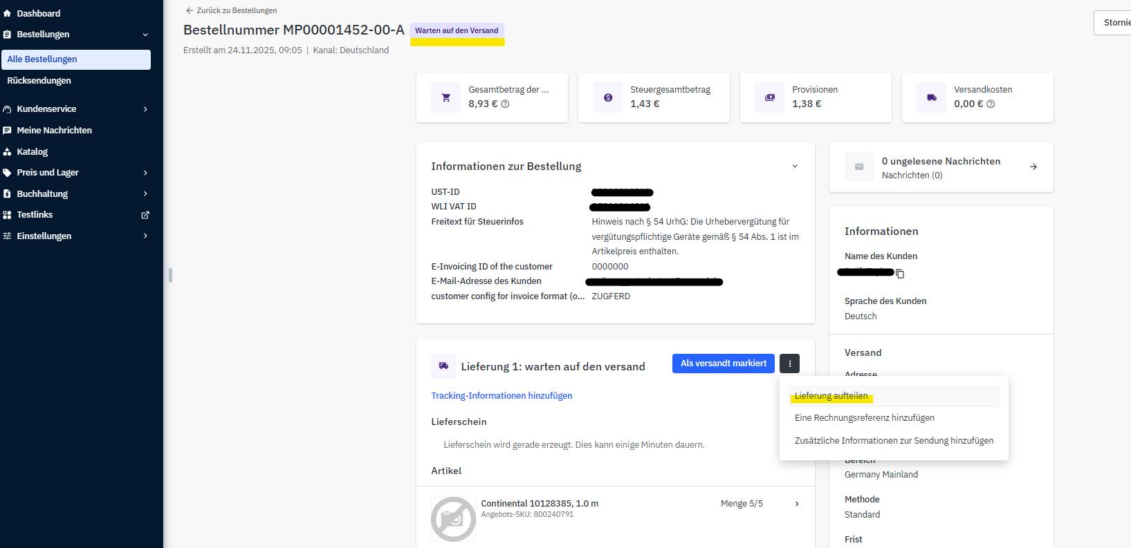The height and width of the screenshot is (548, 1131).
Task: Expand the Buchhaltung sidebar section
Action: coord(145,194)
